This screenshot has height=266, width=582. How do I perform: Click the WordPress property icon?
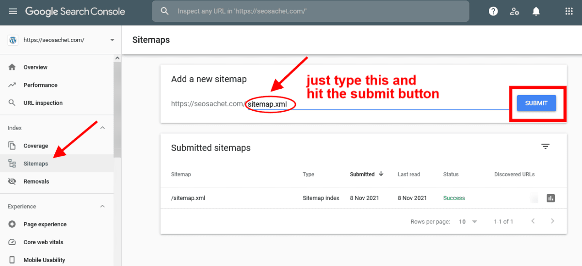pyautogui.click(x=13, y=40)
